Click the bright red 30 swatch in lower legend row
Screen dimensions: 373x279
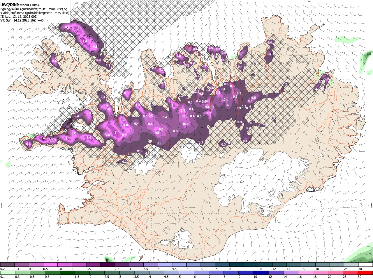(365, 273)
